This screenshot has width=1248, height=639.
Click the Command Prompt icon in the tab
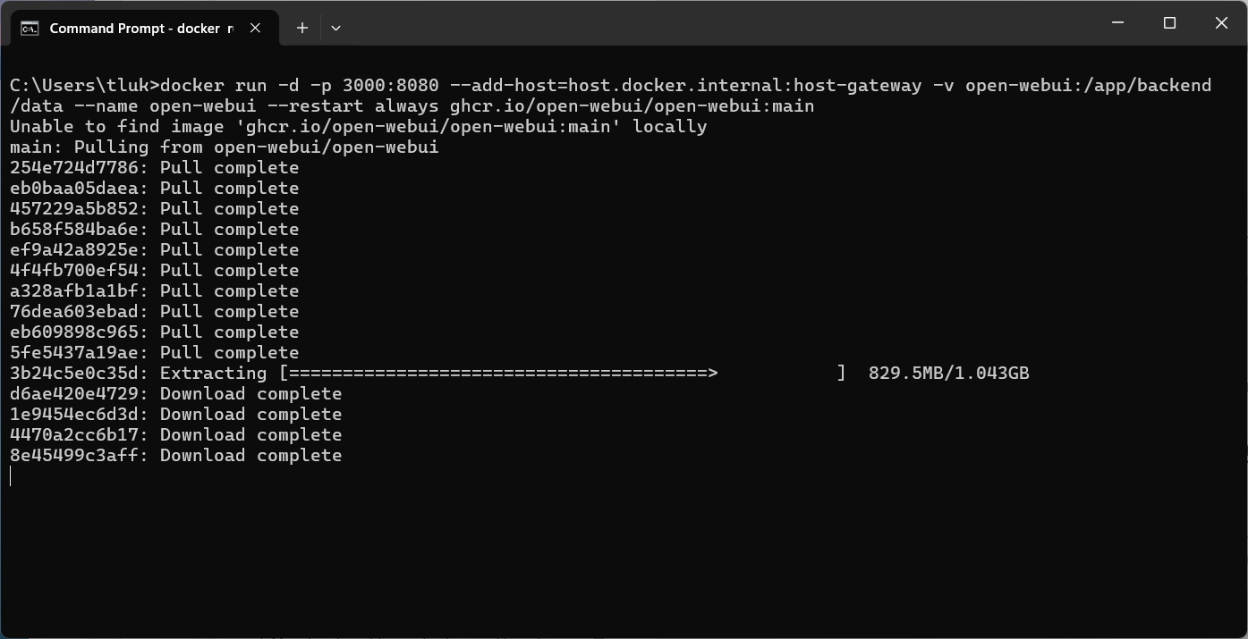pyautogui.click(x=30, y=28)
